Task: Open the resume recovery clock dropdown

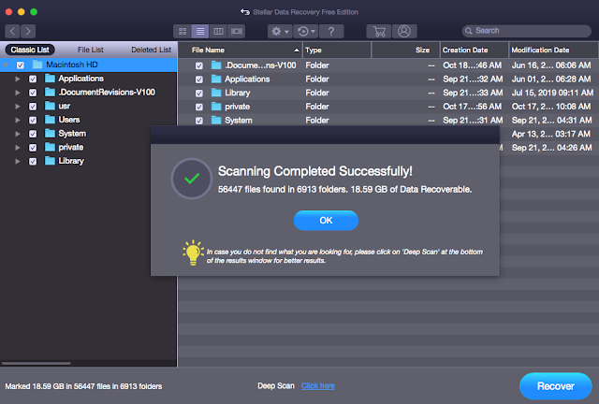Action: coord(308,31)
